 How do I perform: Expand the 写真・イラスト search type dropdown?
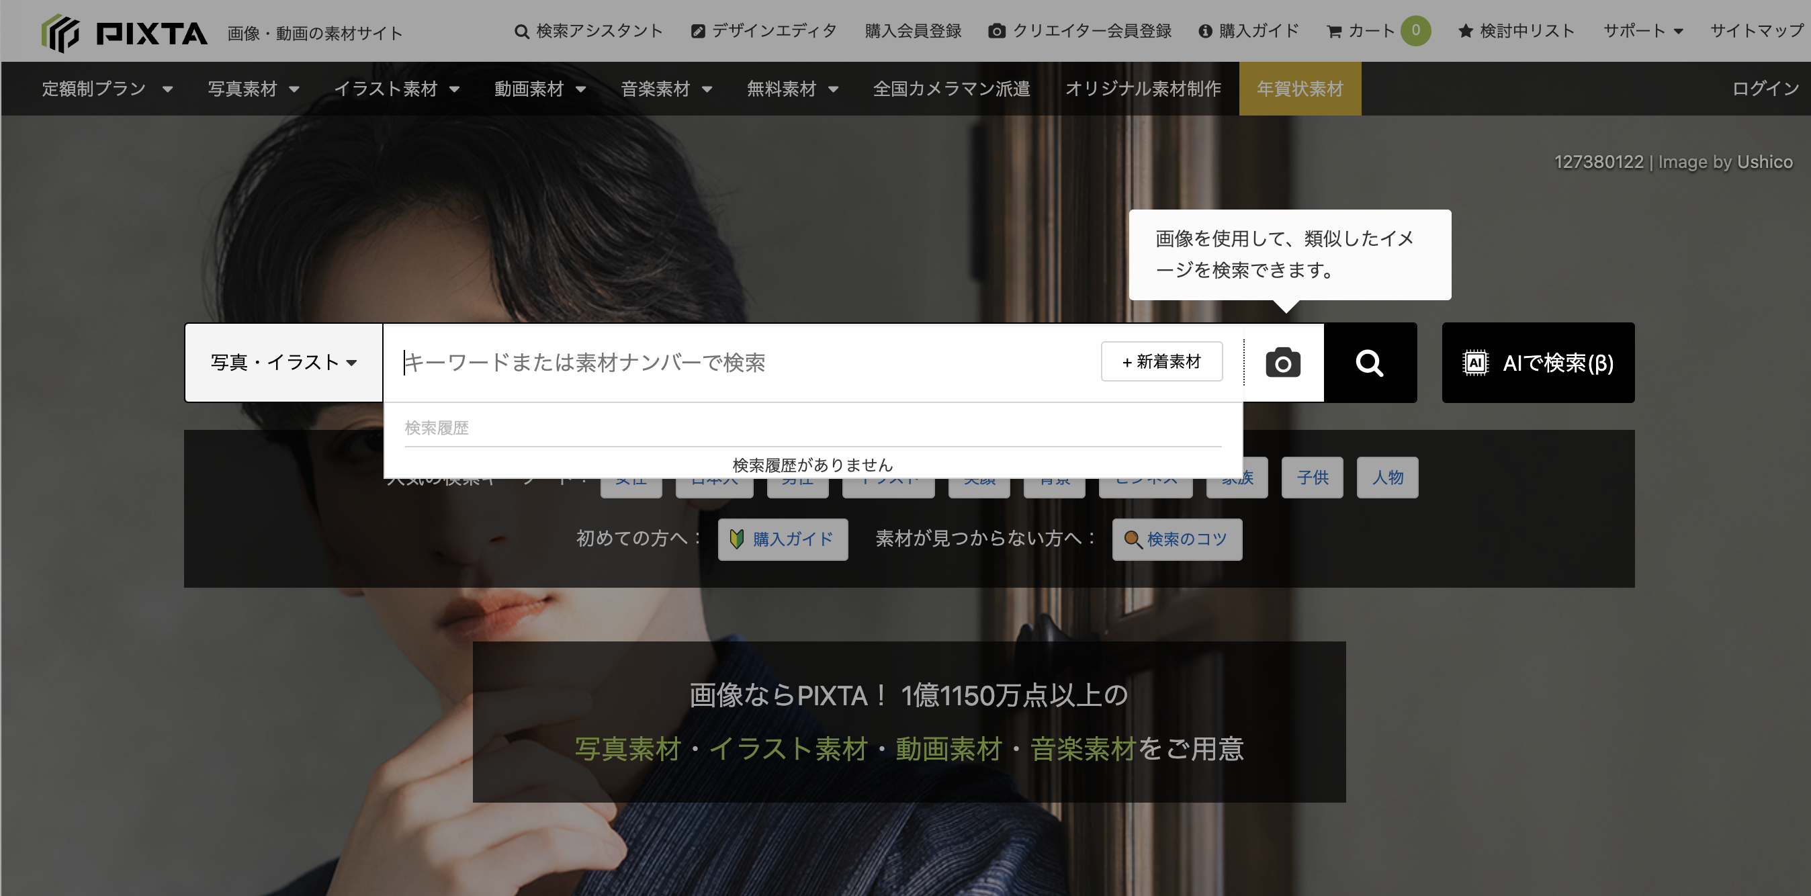283,363
